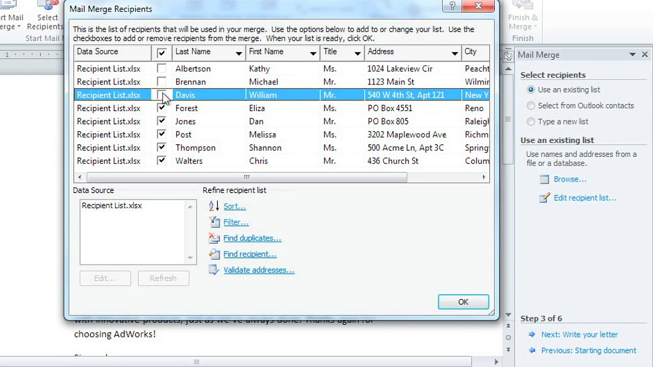
Task: Click the City column header
Action: pos(475,52)
